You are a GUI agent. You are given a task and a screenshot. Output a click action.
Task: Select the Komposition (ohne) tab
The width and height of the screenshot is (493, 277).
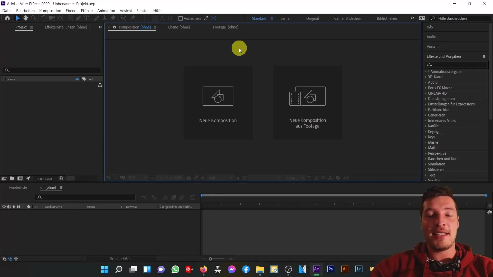tap(135, 27)
